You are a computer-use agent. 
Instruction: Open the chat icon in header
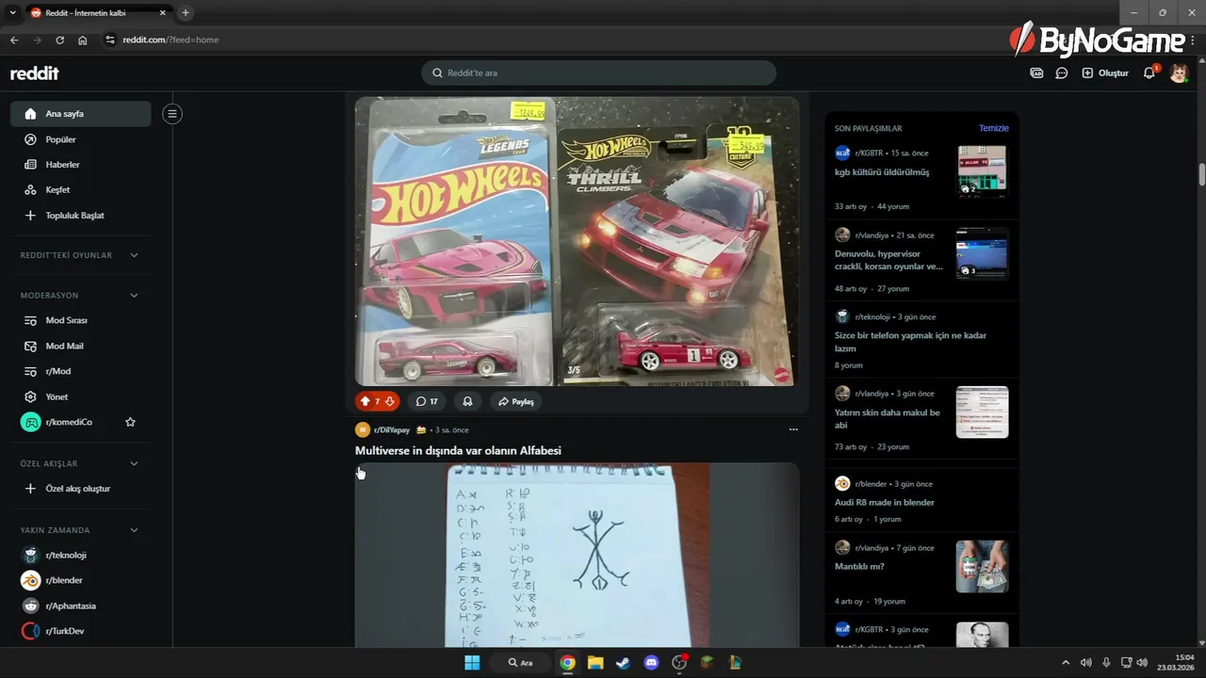[x=1062, y=73]
